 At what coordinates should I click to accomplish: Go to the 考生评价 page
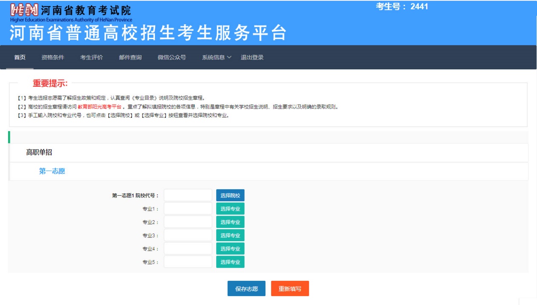point(91,57)
